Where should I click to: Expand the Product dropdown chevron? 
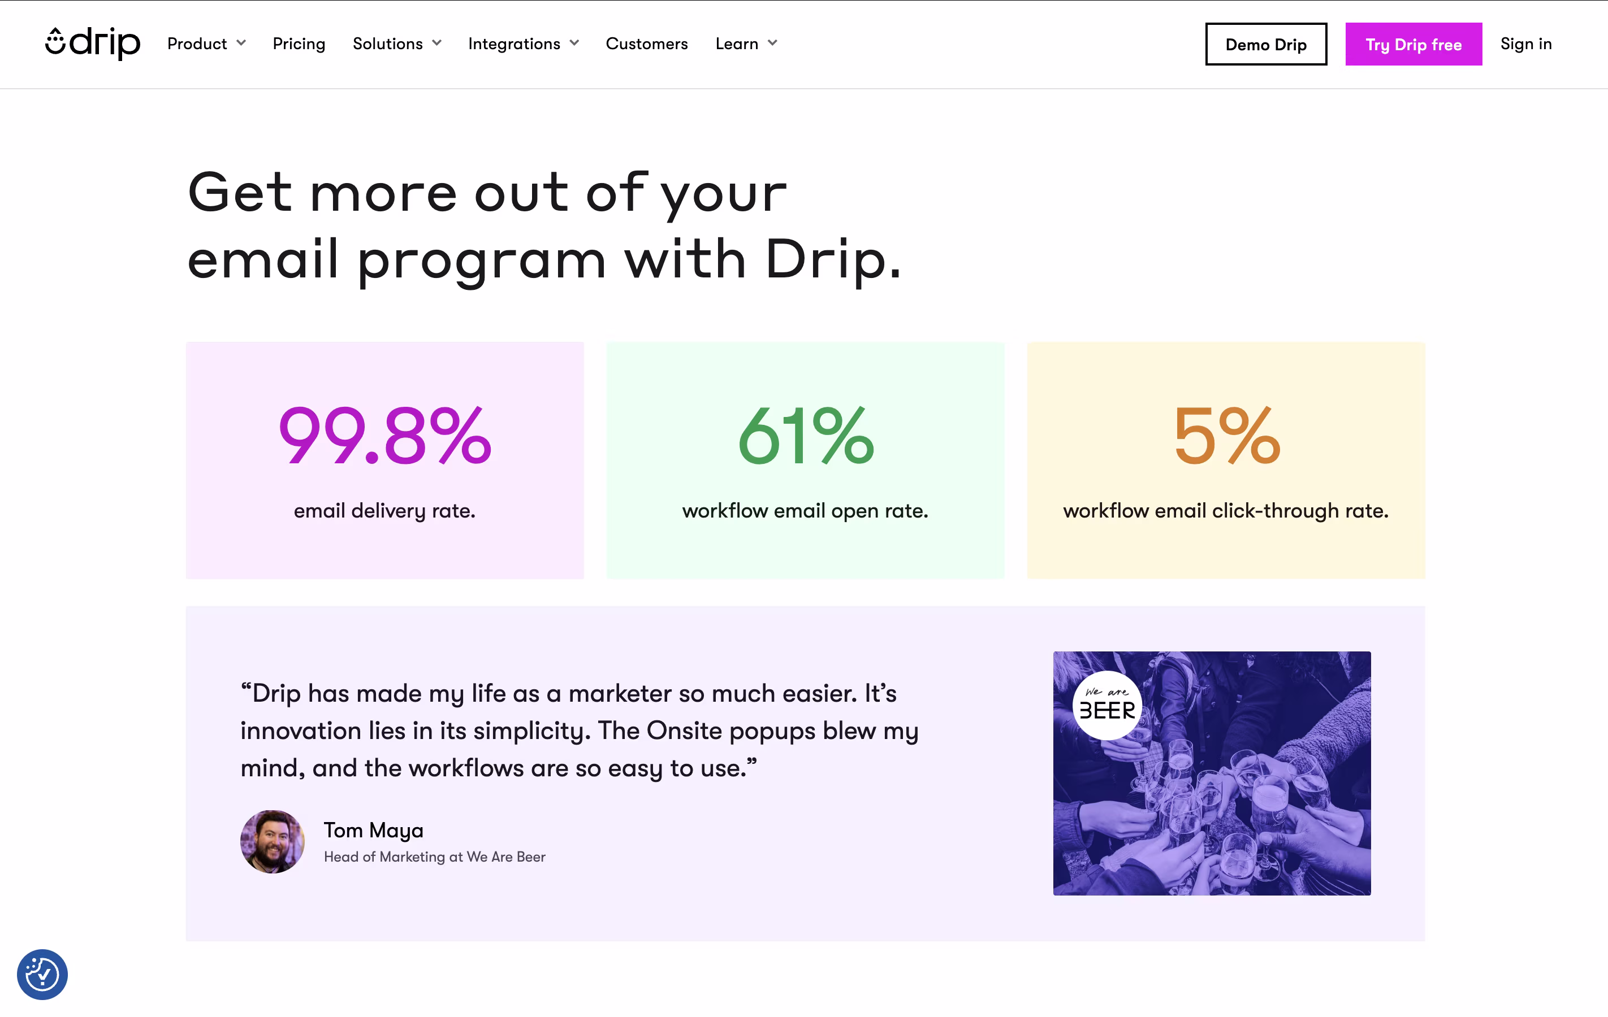242,44
